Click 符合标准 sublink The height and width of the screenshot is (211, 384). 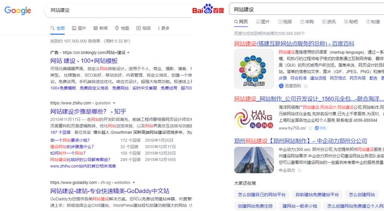[299, 78]
